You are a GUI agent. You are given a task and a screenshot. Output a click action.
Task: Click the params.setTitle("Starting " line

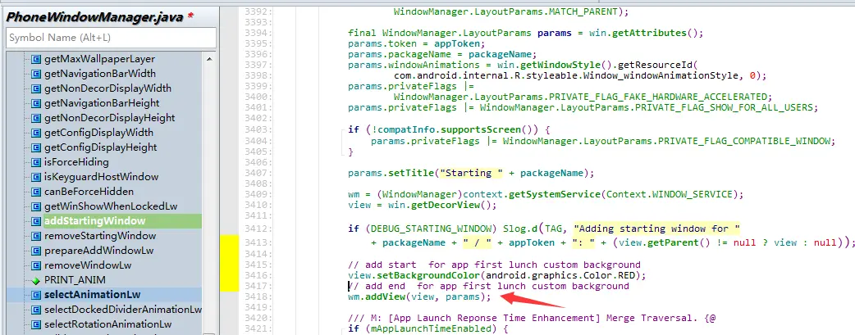[471, 173]
